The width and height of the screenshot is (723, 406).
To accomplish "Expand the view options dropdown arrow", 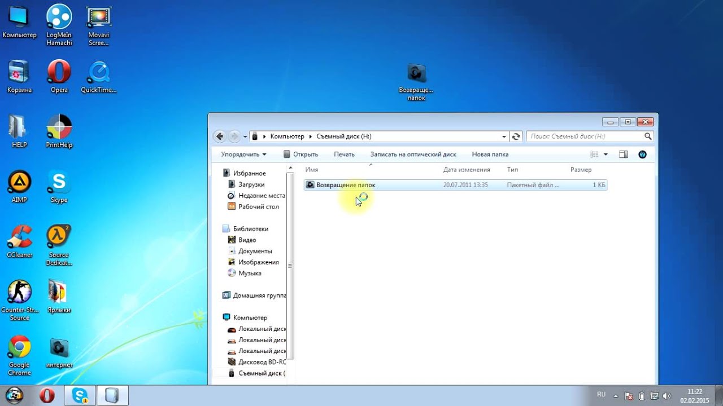I will (606, 155).
